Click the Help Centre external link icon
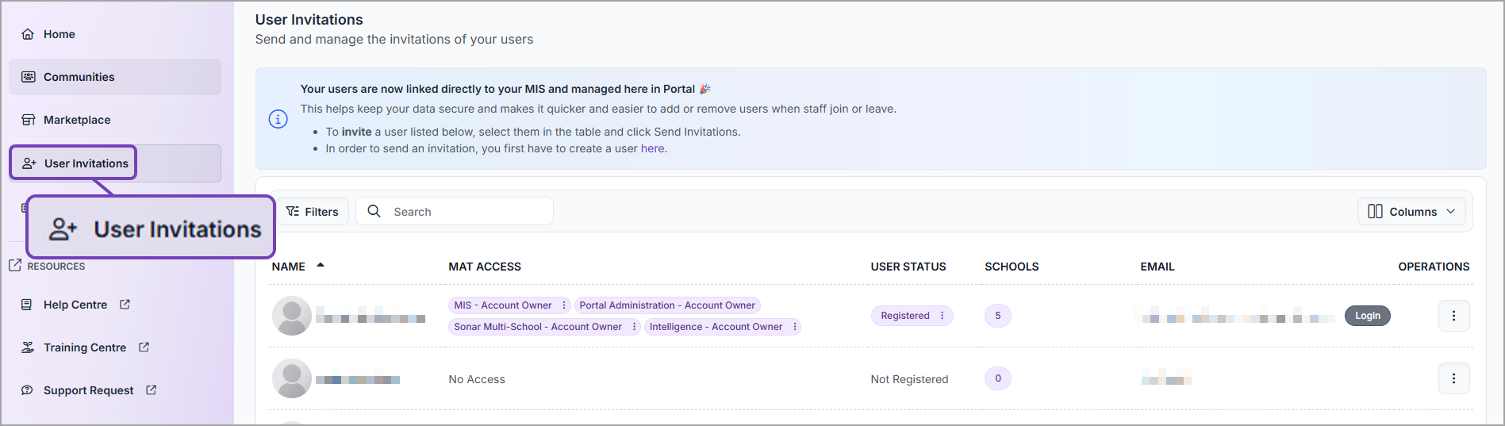Image resolution: width=1505 pixels, height=426 pixels. 125,305
